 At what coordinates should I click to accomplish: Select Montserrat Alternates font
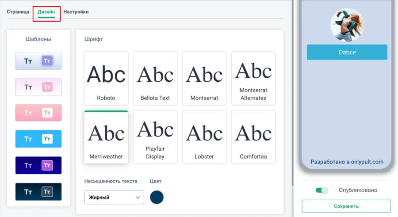(x=253, y=78)
